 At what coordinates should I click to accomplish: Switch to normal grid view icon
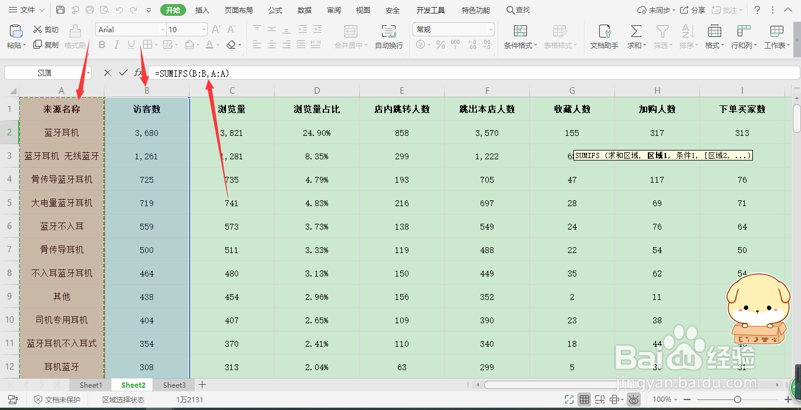pos(584,399)
